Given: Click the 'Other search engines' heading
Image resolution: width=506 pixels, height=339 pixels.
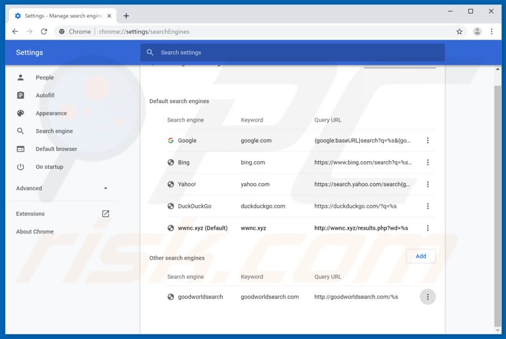Looking at the screenshot, I should coord(177,258).
